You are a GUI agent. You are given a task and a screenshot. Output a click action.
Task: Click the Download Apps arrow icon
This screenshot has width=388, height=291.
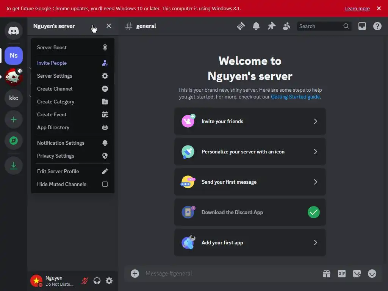tap(14, 165)
